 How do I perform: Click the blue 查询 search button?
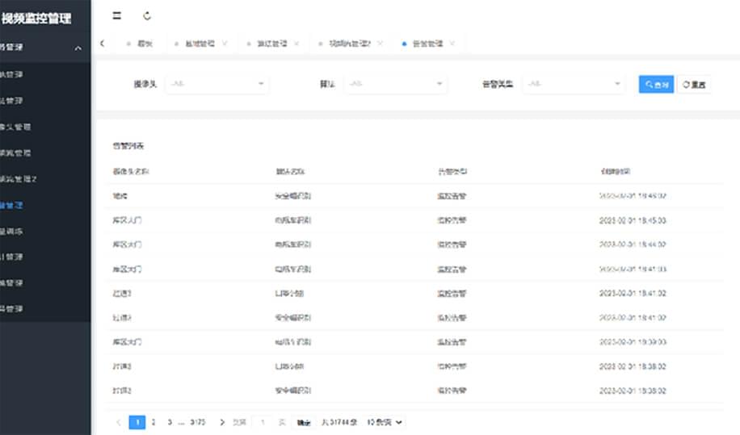point(655,84)
